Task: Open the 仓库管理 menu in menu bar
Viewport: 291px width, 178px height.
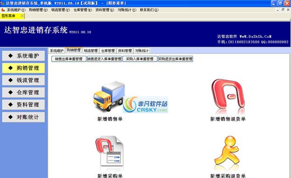Action: click(x=82, y=10)
